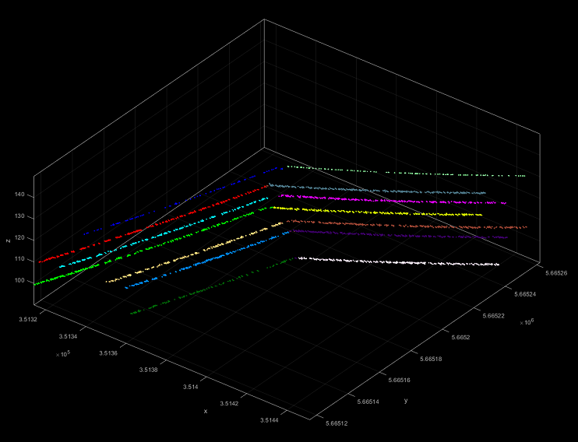Viewport: 578px width, 442px height.
Task: Click the magenta point line
Action: click(389, 201)
